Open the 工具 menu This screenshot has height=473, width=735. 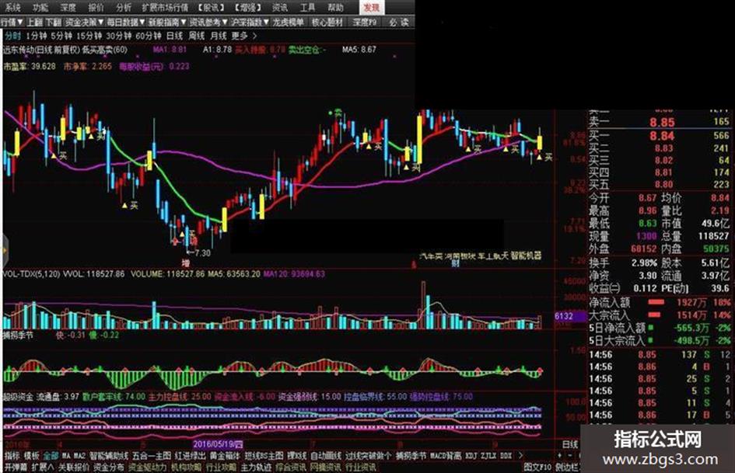click(307, 7)
